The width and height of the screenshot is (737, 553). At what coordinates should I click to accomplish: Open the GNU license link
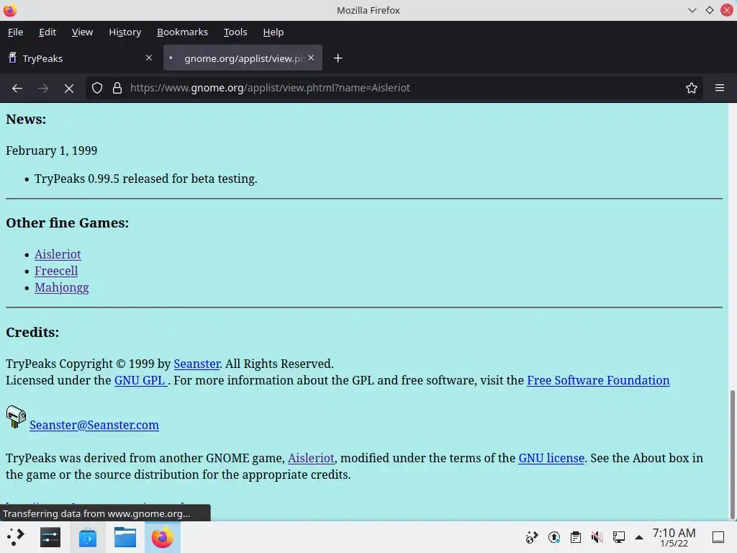coord(551,458)
